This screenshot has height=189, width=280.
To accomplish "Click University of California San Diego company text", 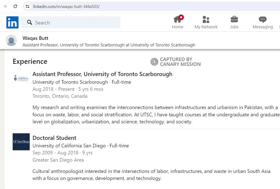I will [69, 145].
